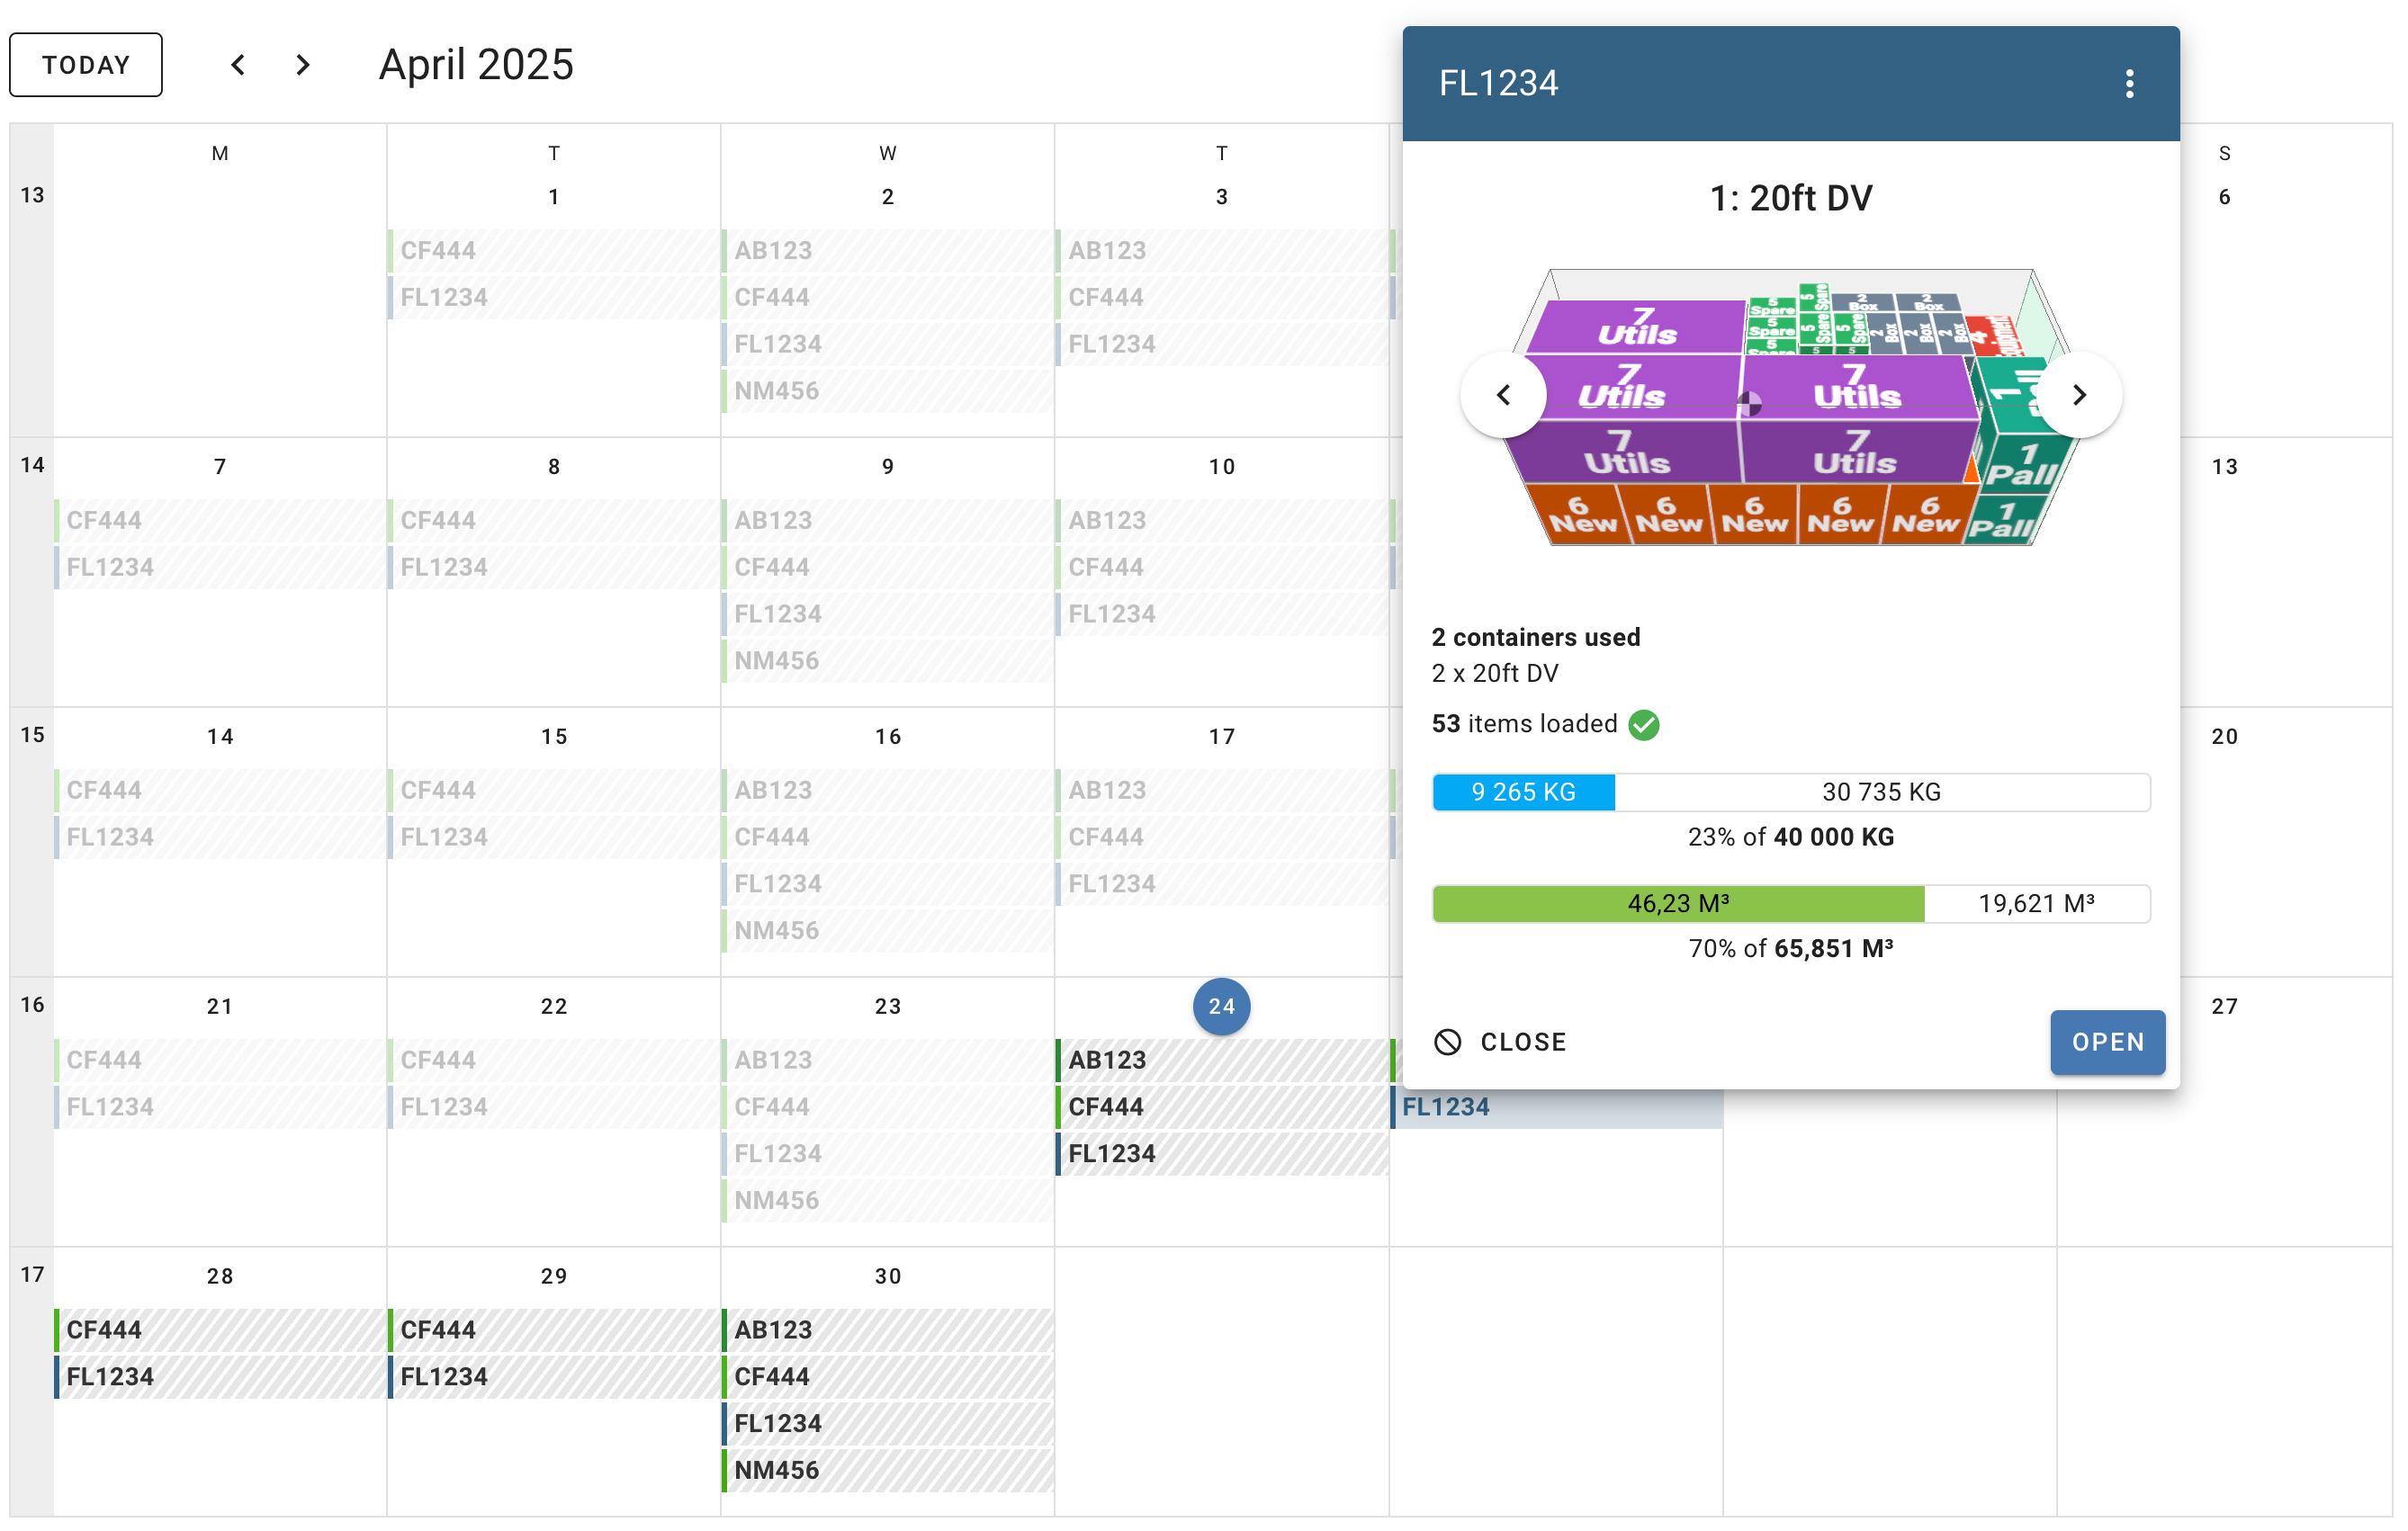Viewport: 2408px width, 1531px height.
Task: Open the FL1234 load plan
Action: (x=2107, y=1043)
